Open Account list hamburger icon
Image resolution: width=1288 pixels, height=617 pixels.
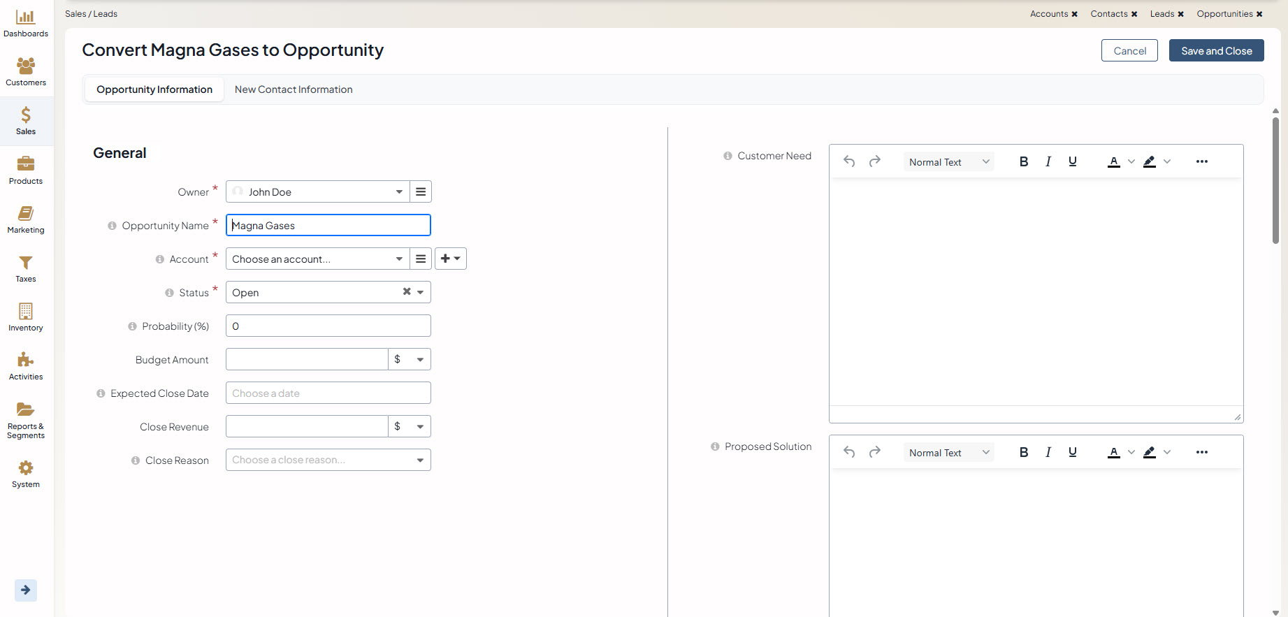point(421,259)
